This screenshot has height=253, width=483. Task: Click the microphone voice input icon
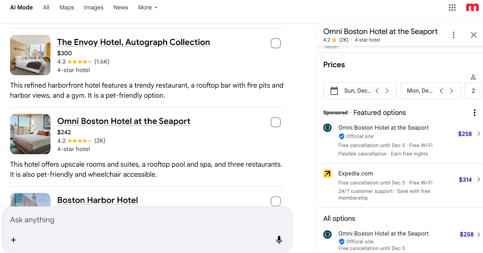279,240
